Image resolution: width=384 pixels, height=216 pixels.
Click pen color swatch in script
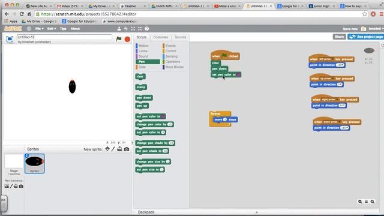click(x=239, y=74)
